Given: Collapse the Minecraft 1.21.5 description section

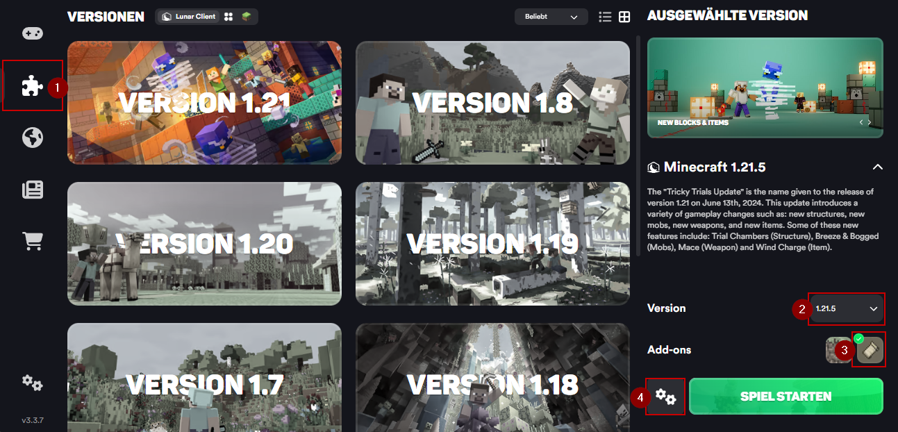Looking at the screenshot, I should point(877,167).
